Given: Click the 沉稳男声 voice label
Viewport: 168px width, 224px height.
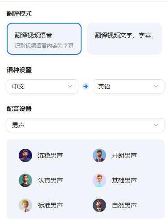Looking at the screenshot, I should coord(50,155).
